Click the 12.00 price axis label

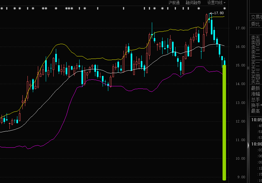[241, 121]
